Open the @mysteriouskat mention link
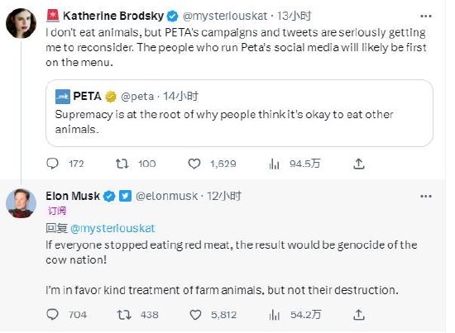Screen dimensions: 455x333 point(113,228)
